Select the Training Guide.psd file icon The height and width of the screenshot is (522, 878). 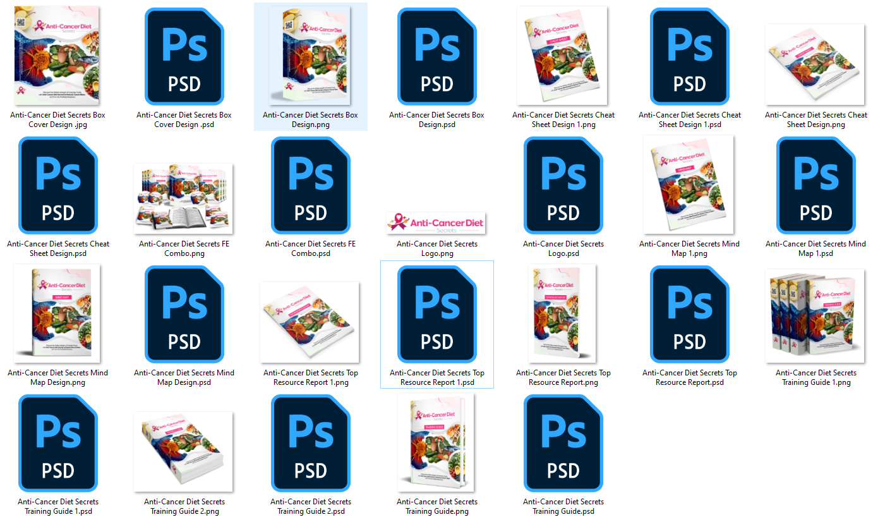[563, 444]
